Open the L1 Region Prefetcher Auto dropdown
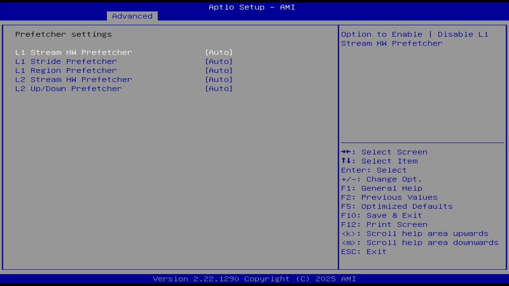 click(219, 70)
